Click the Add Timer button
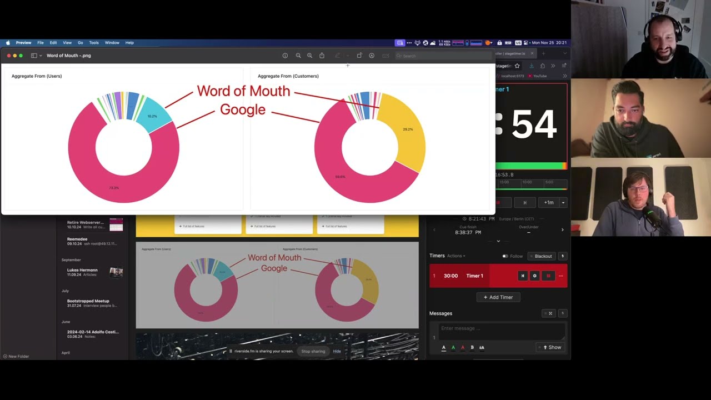The width and height of the screenshot is (711, 400). [x=498, y=297]
